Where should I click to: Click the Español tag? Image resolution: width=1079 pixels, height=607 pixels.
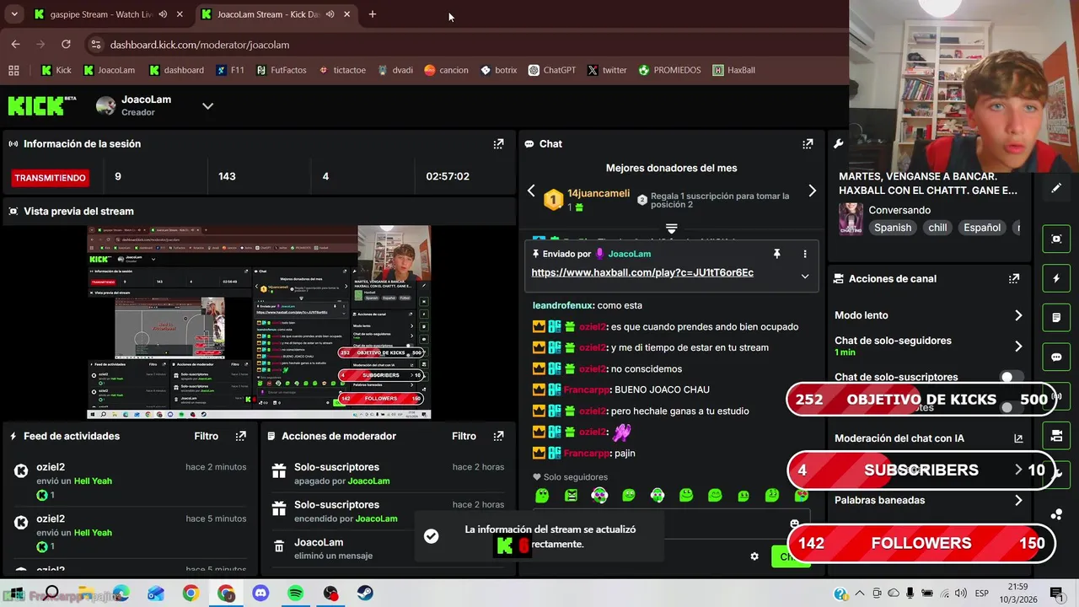point(982,228)
